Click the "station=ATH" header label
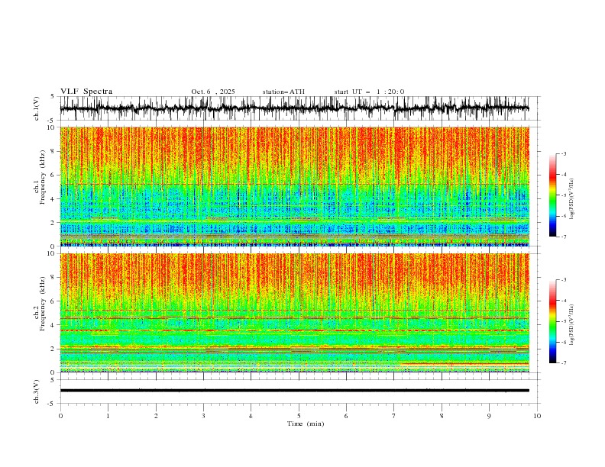605x467 pixels. (283, 92)
